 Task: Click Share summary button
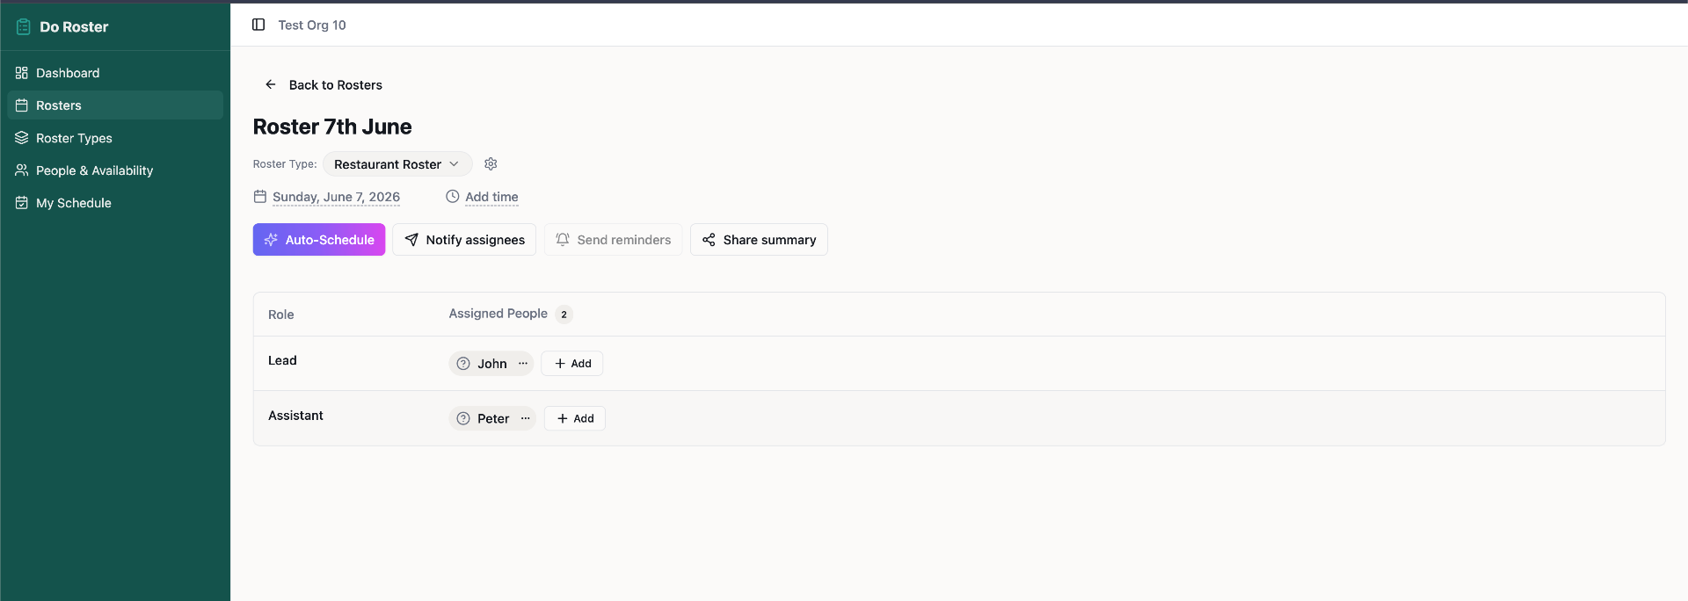pyautogui.click(x=759, y=240)
